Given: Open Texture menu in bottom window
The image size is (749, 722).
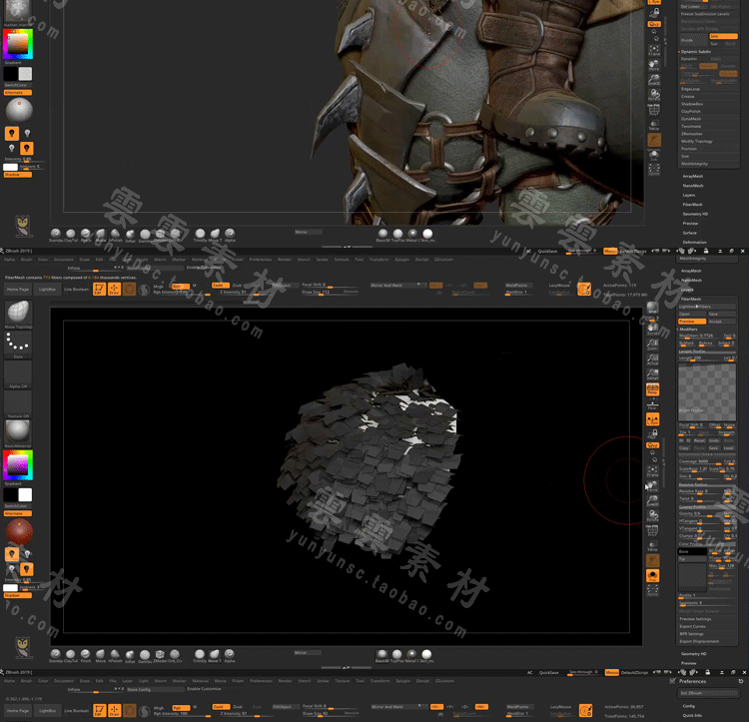Looking at the screenshot, I should point(342,681).
